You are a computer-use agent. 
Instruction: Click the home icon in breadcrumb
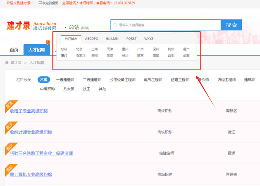7,62
